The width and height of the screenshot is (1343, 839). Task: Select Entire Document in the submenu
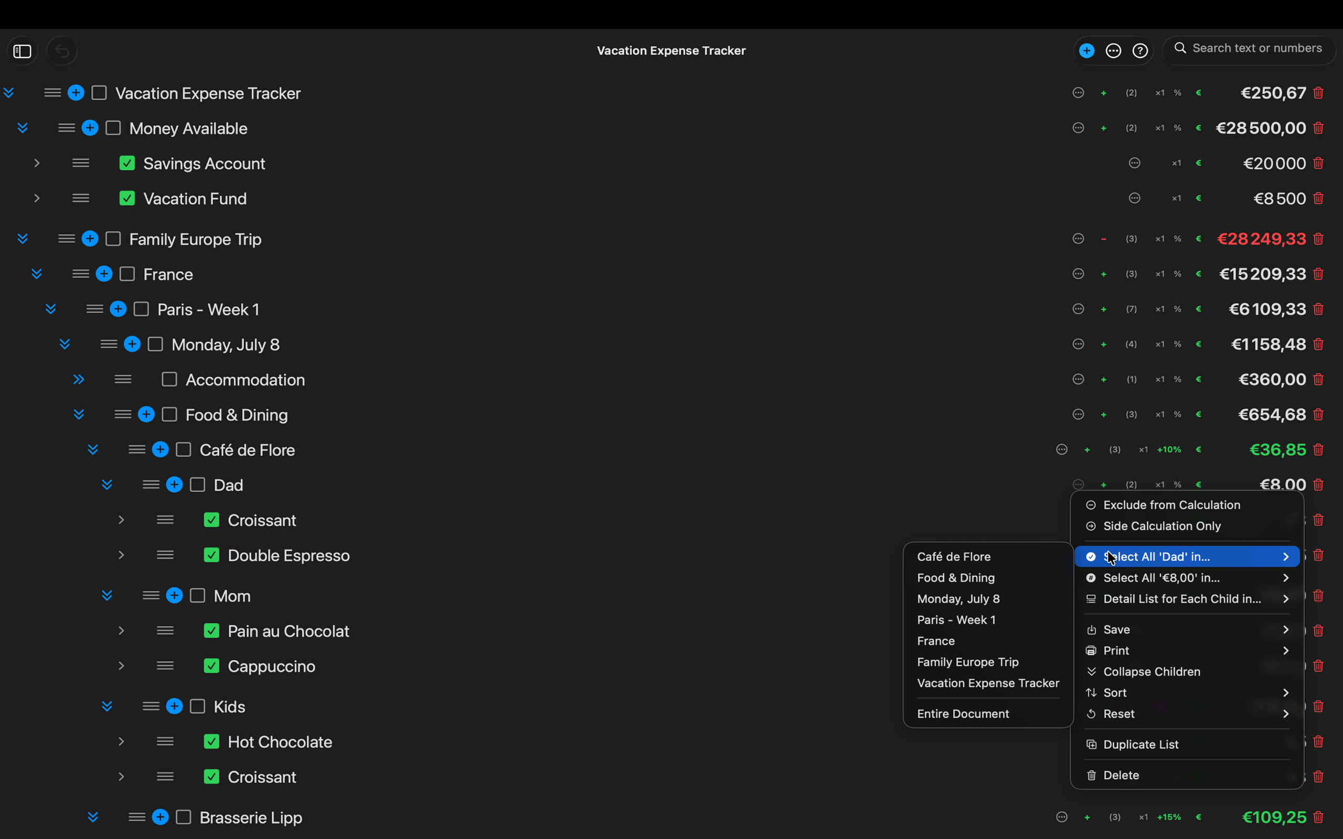pyautogui.click(x=988, y=714)
